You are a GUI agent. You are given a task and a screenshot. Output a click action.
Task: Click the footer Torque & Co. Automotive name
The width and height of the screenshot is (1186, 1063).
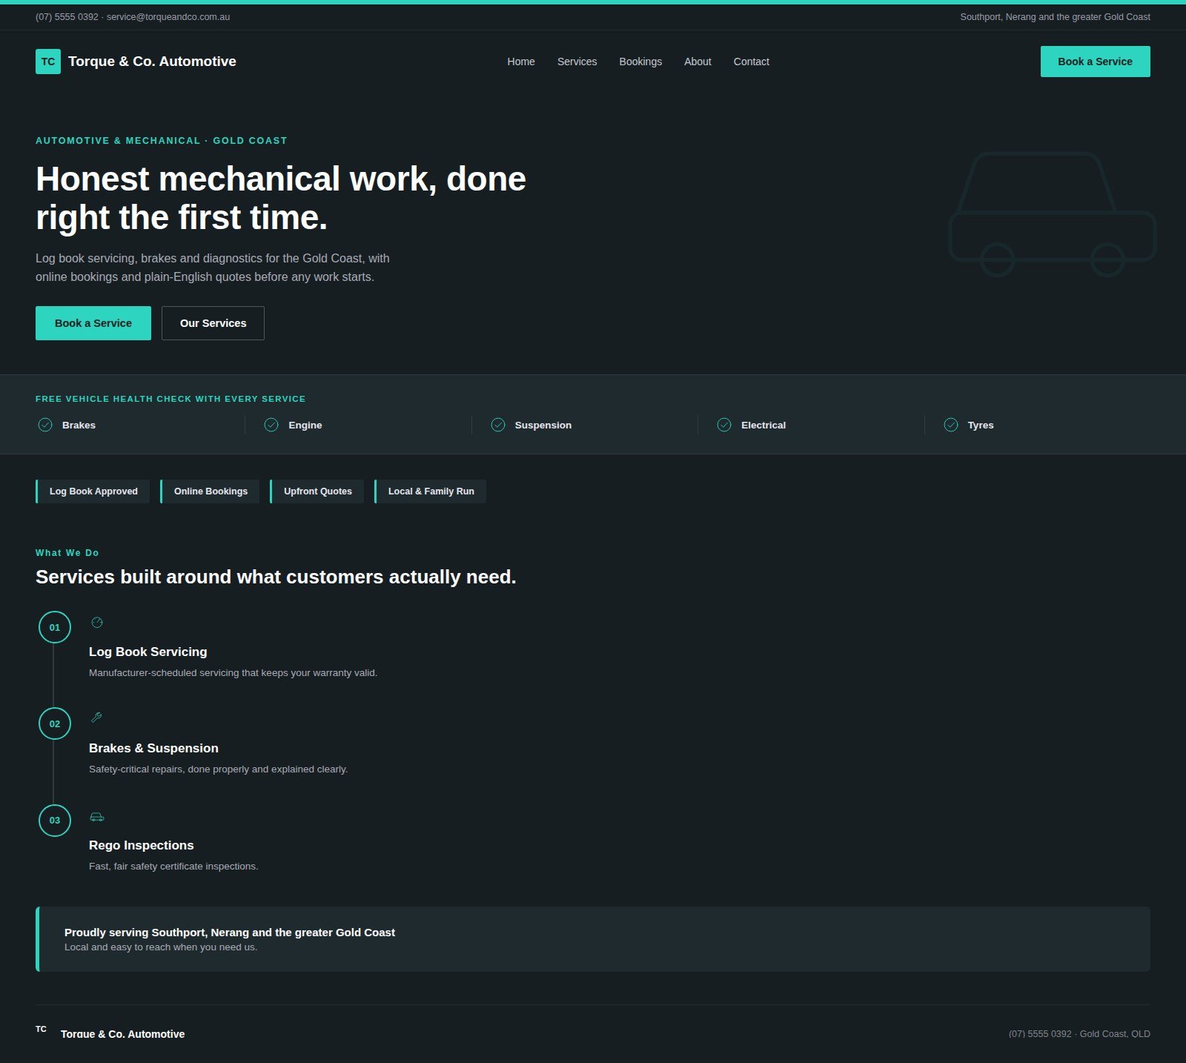pos(123,1033)
